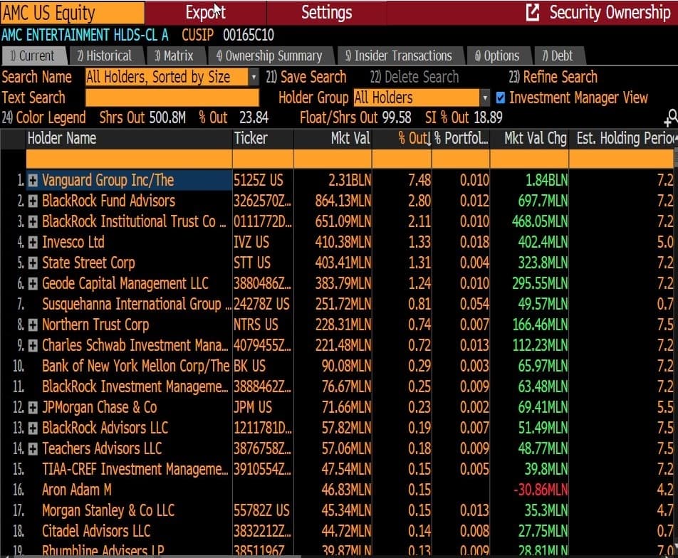Expand the Invesco Ltd row

click(x=33, y=242)
